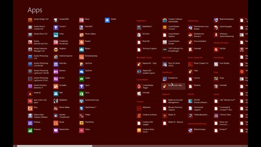Launch Creative Music Server
The height and width of the screenshot is (147, 261).
tap(146, 130)
